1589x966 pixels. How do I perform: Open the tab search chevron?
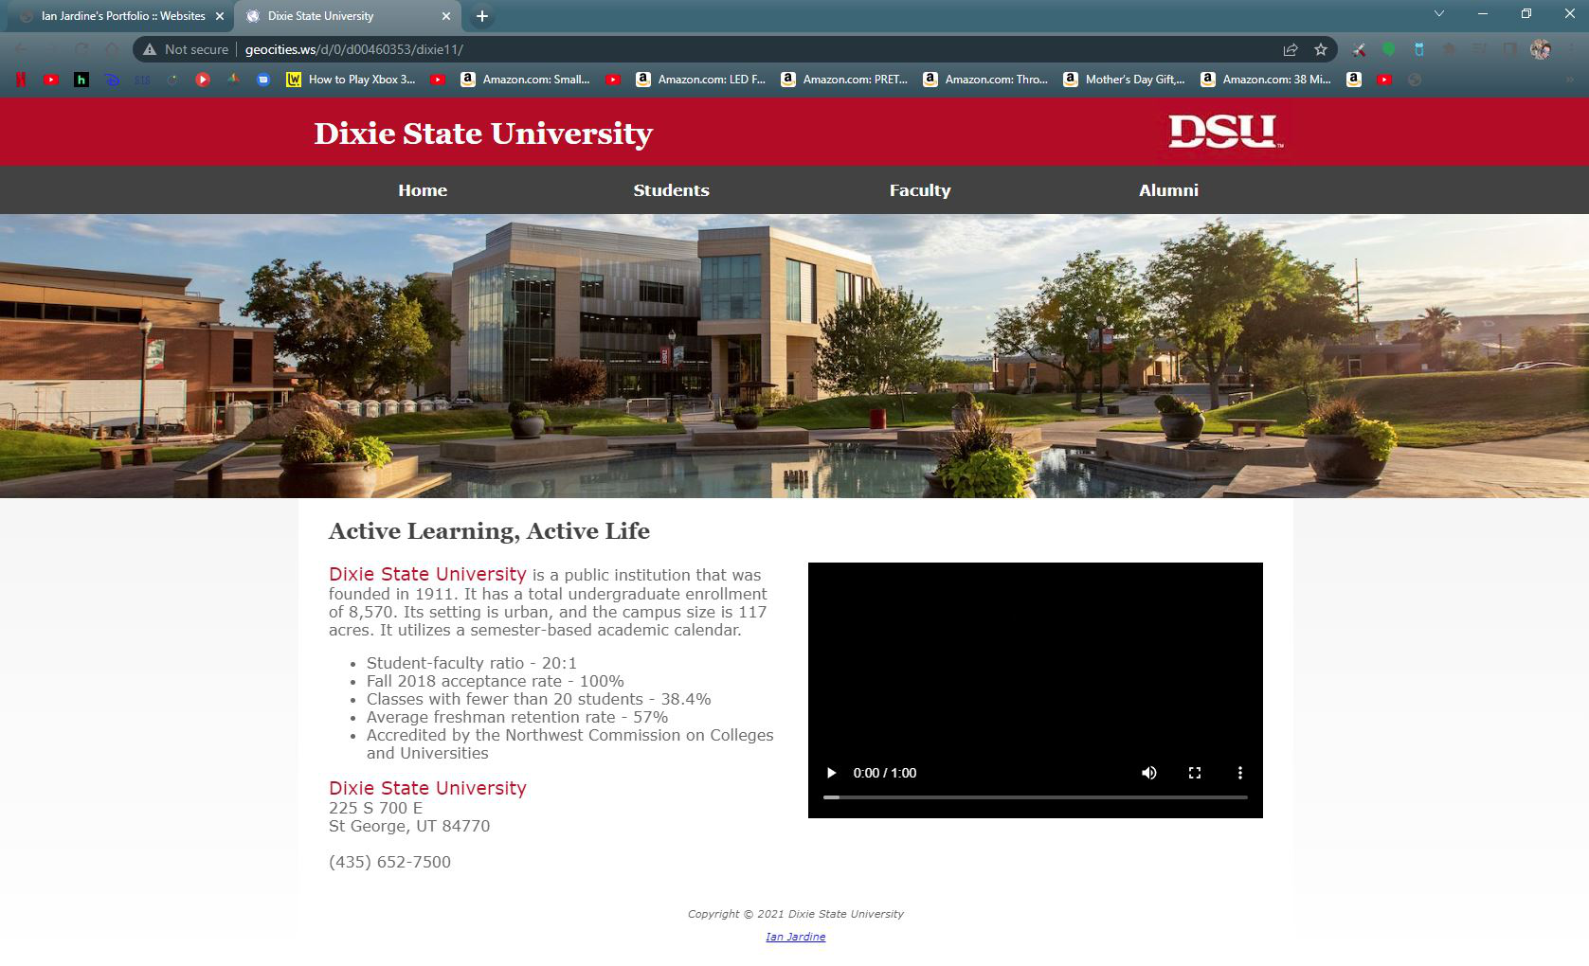1439,14
